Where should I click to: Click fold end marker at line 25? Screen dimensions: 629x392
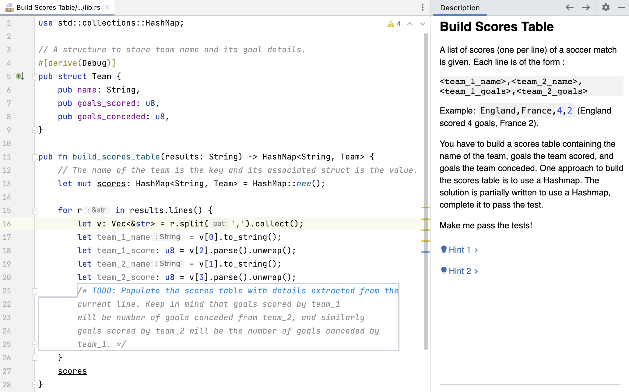point(35,344)
